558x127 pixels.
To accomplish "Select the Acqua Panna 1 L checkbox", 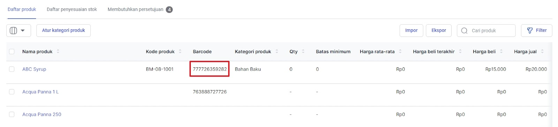I will pos(12,92).
